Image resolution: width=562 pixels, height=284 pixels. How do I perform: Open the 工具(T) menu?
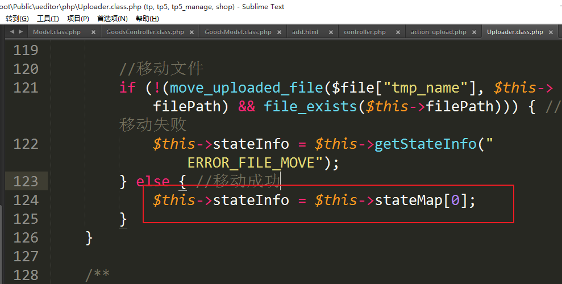[x=48, y=19]
